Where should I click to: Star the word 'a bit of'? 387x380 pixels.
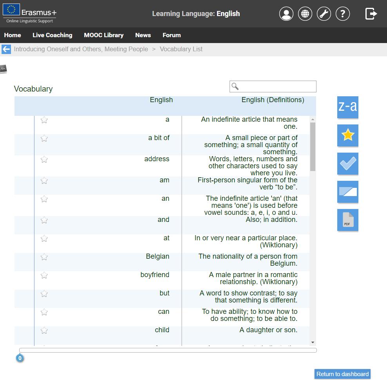click(44, 138)
